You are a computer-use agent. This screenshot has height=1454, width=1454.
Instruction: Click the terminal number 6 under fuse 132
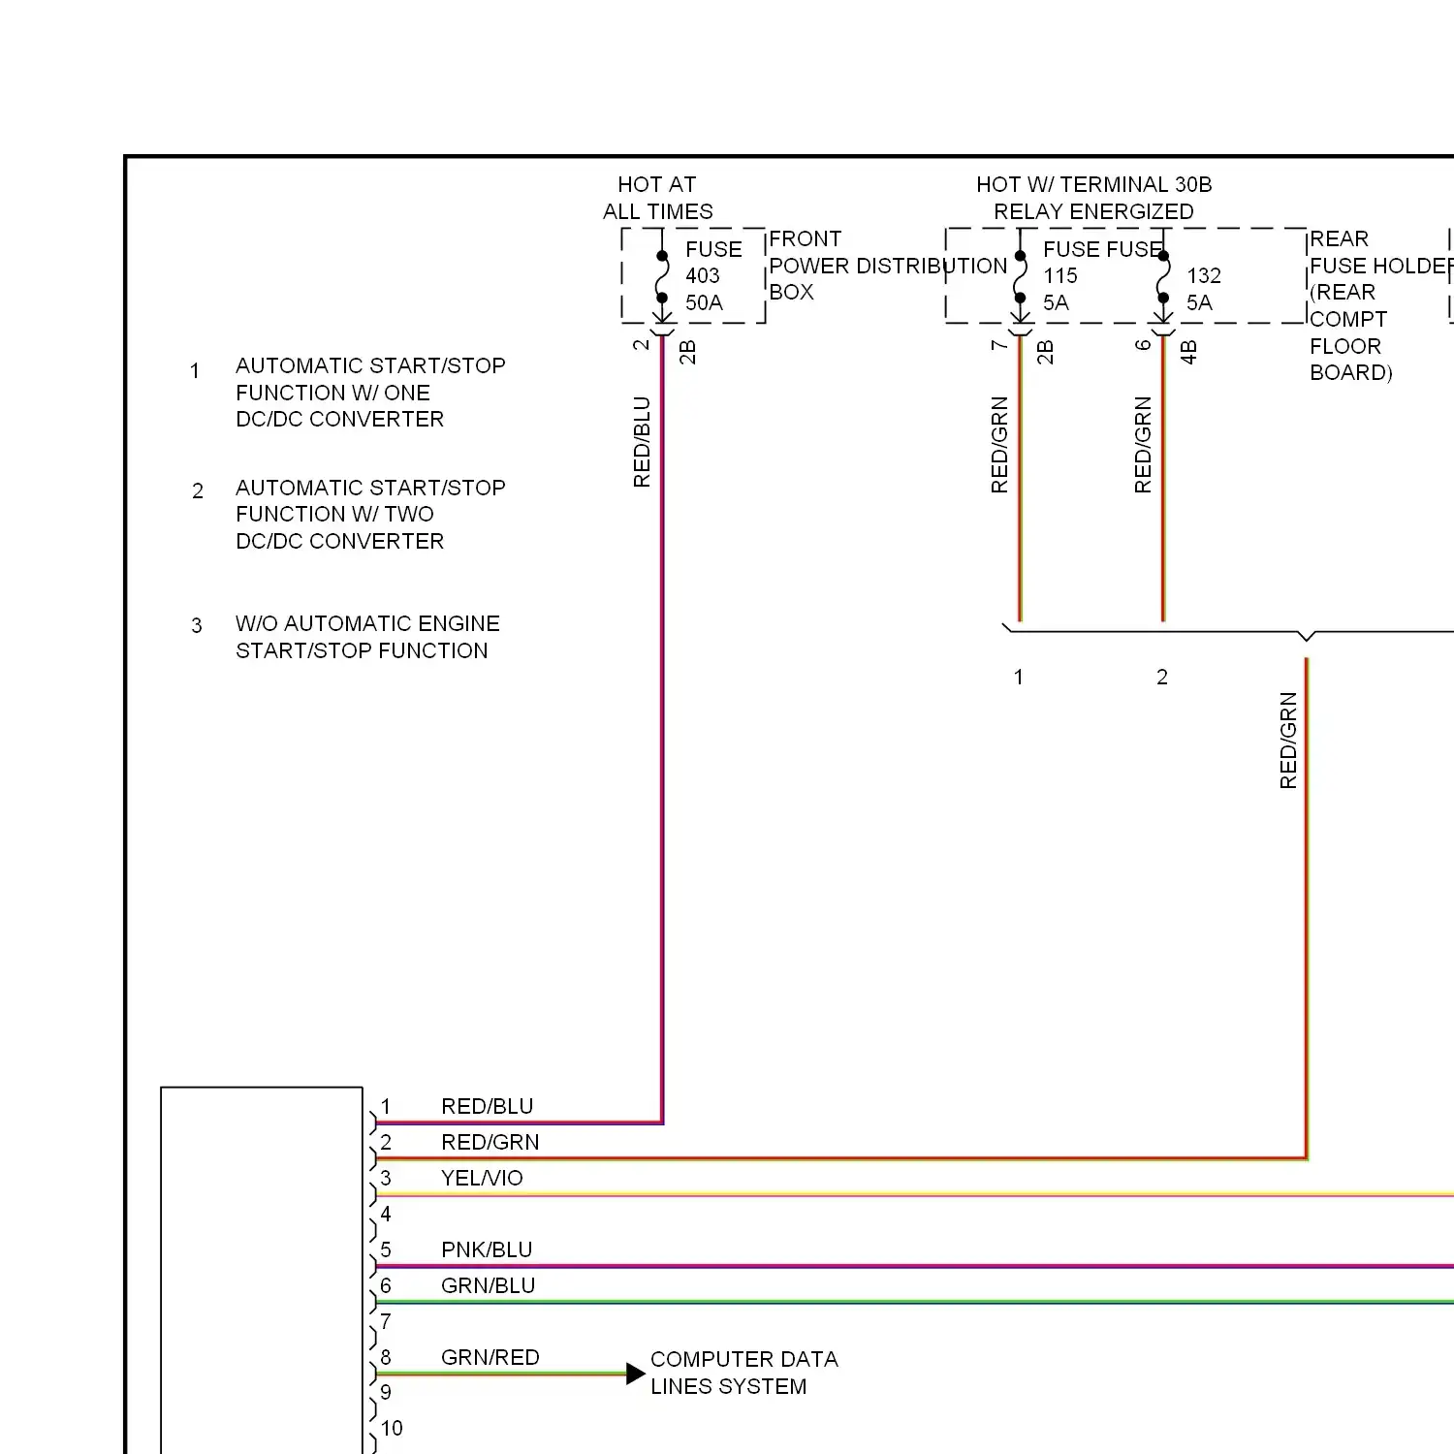[1143, 345]
